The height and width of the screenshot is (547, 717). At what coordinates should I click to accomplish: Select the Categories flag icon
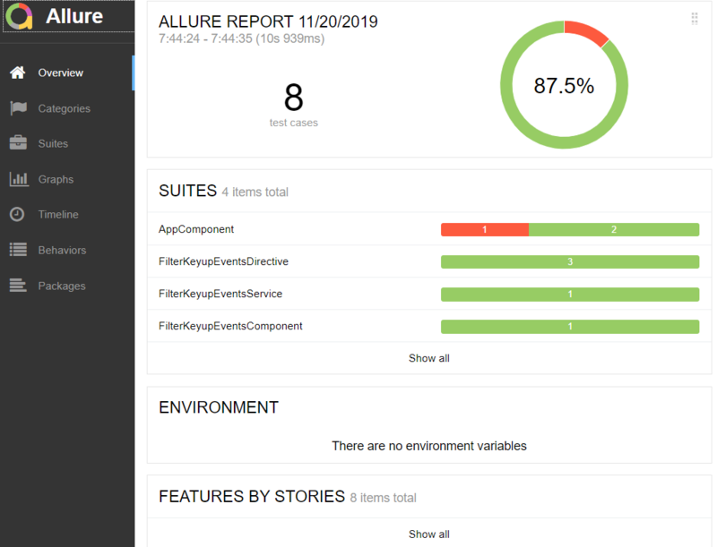[18, 108]
